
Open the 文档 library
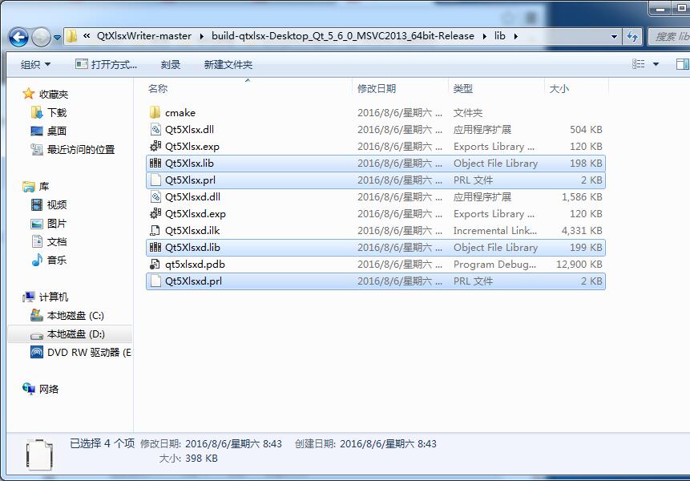tap(57, 242)
